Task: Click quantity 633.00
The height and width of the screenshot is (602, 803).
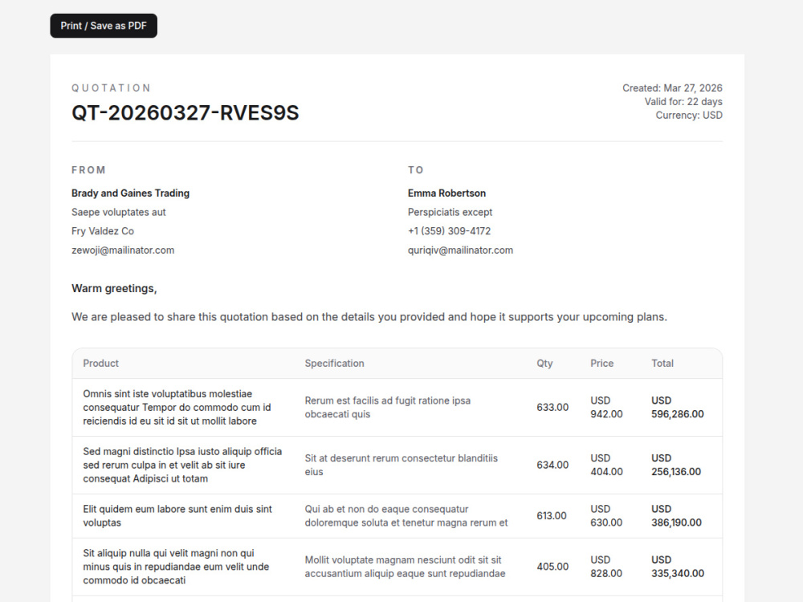Action: coord(552,408)
